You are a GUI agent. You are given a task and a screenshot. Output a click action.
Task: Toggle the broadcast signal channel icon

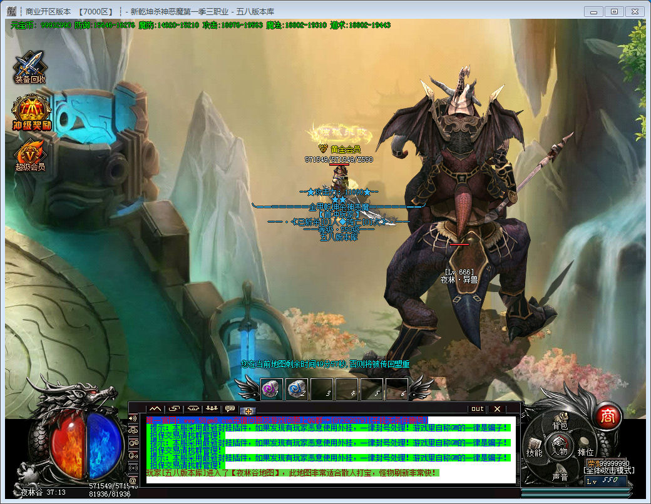pyautogui.click(x=133, y=468)
